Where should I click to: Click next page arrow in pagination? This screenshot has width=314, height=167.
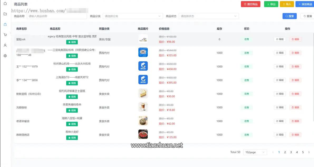click(309, 152)
